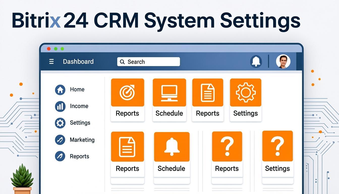Open the Settings tile with question mark

tap(277, 154)
